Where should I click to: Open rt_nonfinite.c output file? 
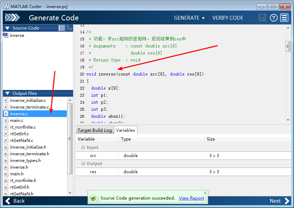pyautogui.click(x=23, y=127)
